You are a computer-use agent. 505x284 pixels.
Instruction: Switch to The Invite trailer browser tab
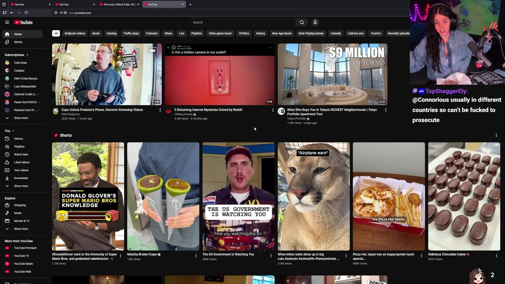click(119, 4)
